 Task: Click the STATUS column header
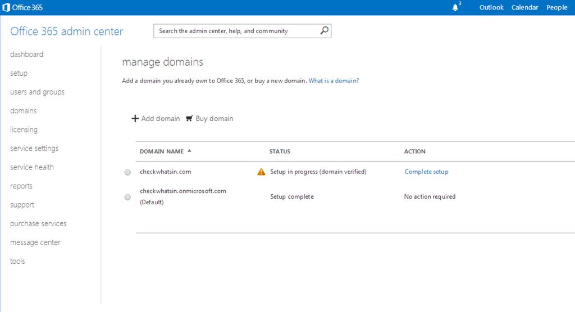pos(280,152)
